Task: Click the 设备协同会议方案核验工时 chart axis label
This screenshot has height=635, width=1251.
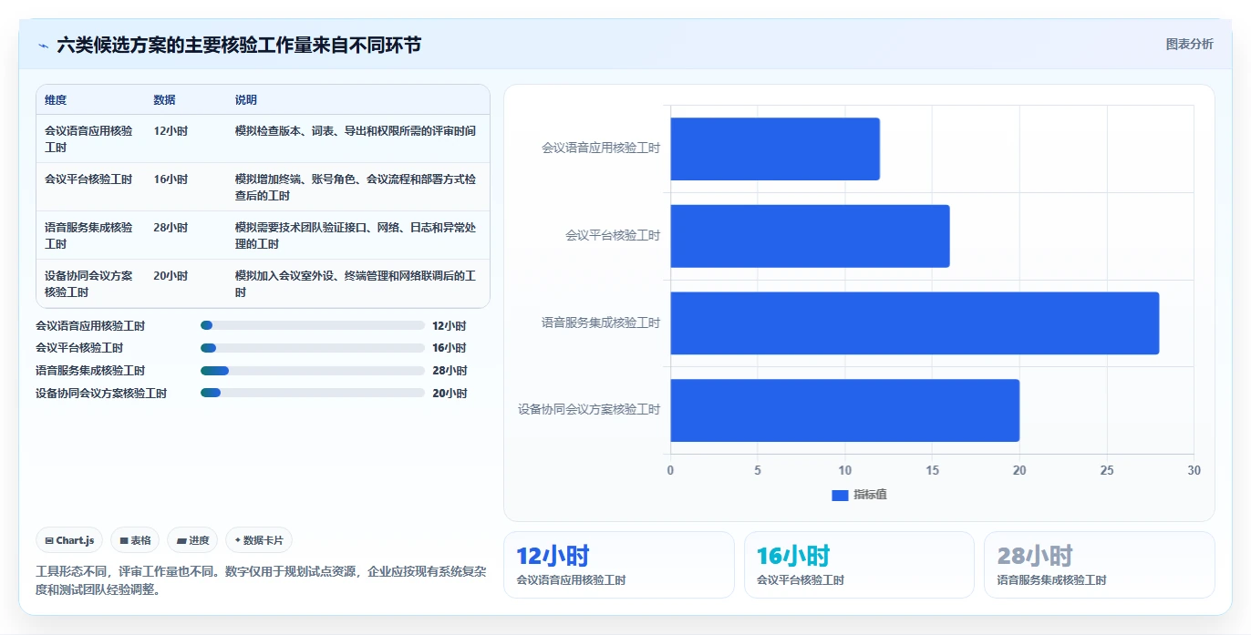Action: (x=589, y=409)
